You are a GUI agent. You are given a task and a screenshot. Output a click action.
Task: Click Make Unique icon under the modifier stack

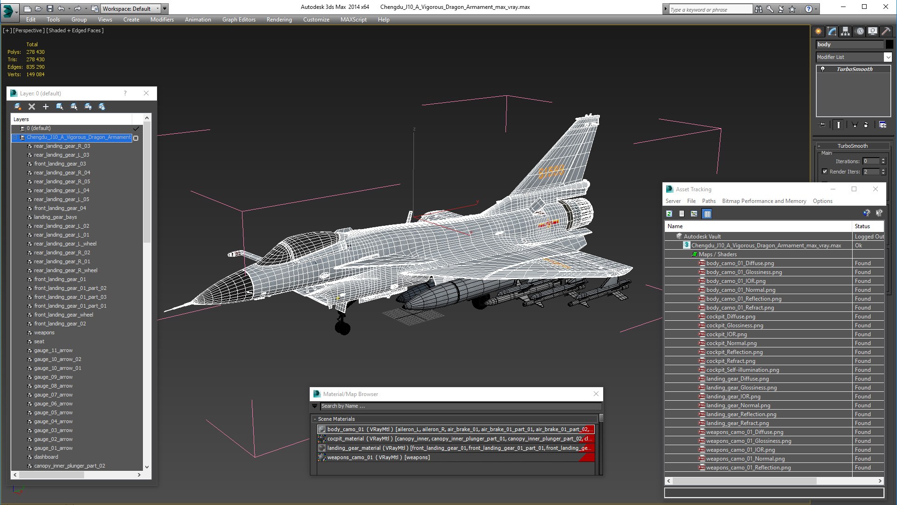point(854,125)
